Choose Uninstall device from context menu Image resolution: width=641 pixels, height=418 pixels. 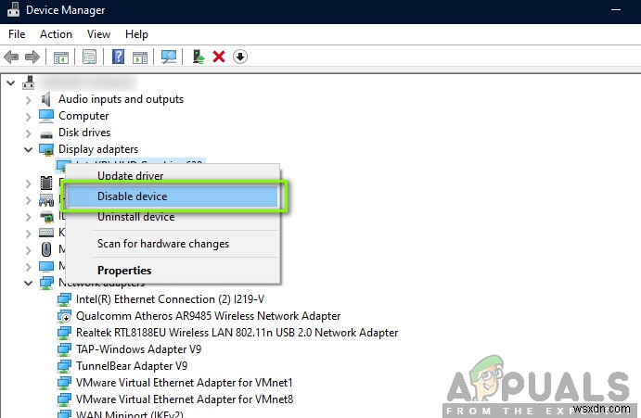click(173, 217)
